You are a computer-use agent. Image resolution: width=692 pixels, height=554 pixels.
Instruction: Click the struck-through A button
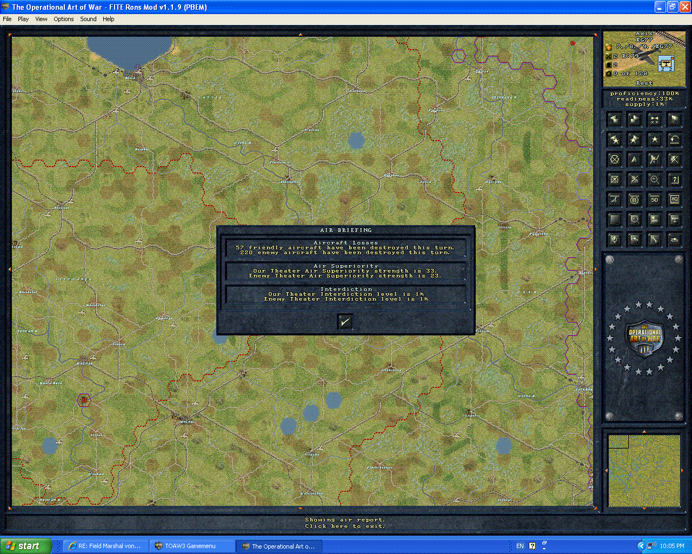[x=614, y=200]
